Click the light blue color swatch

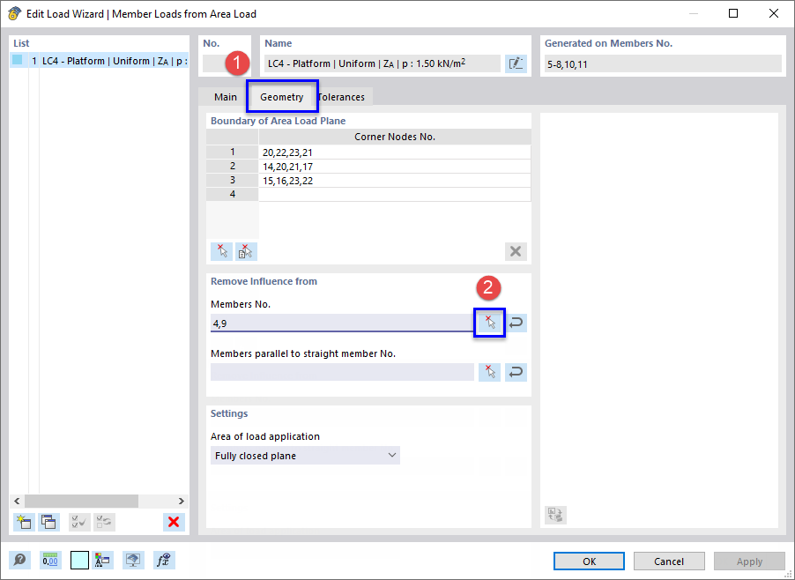[x=79, y=561]
